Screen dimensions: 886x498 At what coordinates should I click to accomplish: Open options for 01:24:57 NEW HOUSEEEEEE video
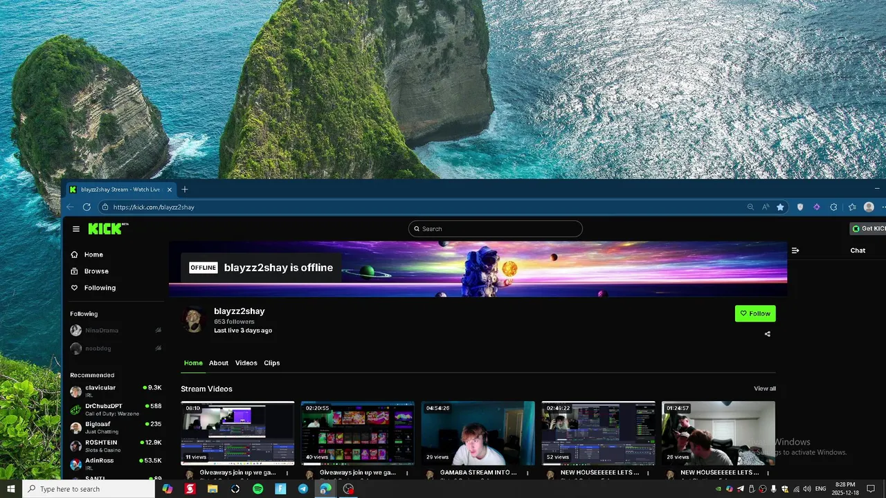click(x=768, y=473)
